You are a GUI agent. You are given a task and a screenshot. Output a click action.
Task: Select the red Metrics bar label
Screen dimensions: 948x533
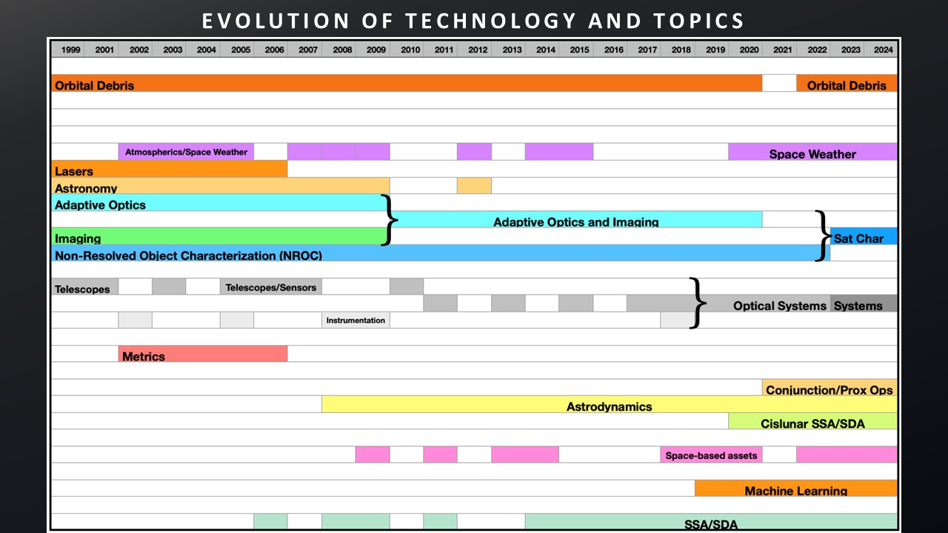tap(144, 356)
